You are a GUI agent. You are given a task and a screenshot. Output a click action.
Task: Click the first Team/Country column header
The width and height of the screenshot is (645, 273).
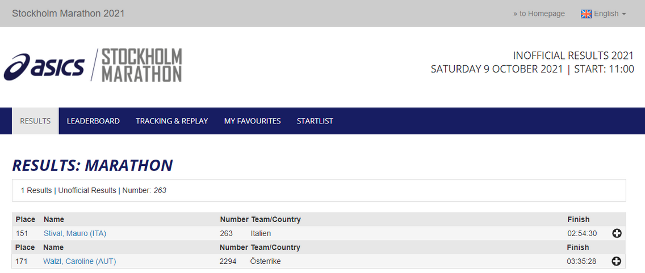[x=275, y=220]
